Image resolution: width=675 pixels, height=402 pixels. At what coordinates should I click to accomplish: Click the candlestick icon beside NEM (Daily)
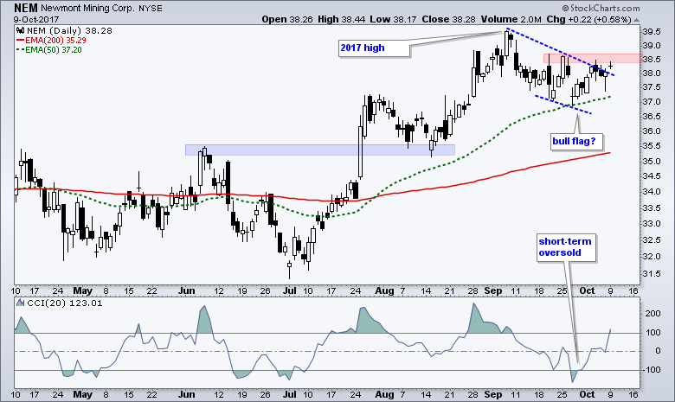coord(20,30)
